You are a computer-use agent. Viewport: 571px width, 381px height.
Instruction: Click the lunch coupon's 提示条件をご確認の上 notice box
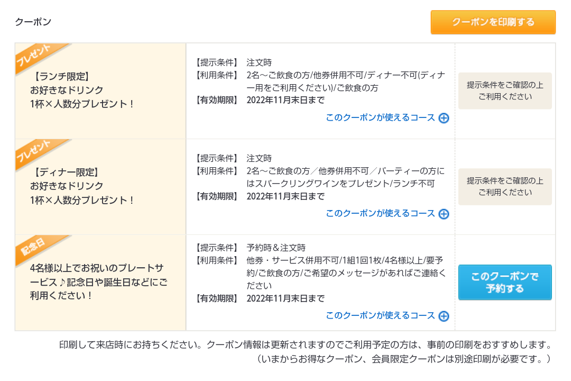(504, 91)
